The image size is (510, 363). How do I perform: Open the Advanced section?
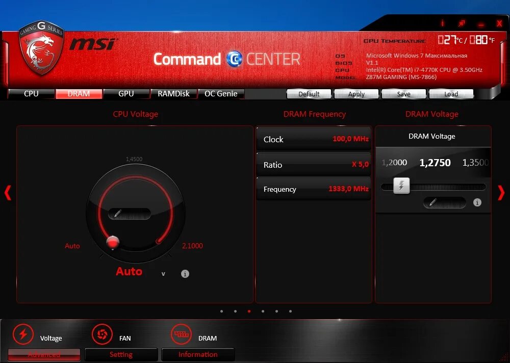coord(44,354)
